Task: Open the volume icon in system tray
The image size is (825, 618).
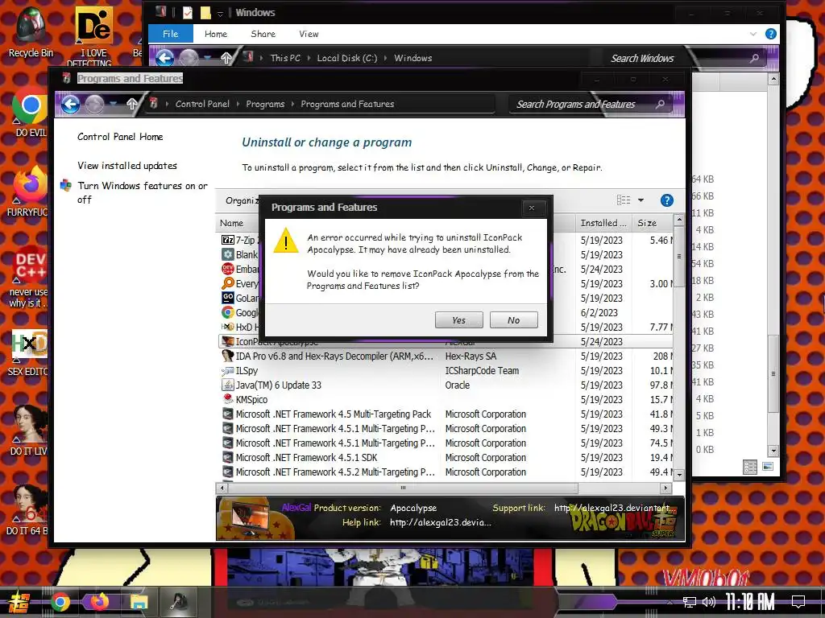Action: click(709, 602)
